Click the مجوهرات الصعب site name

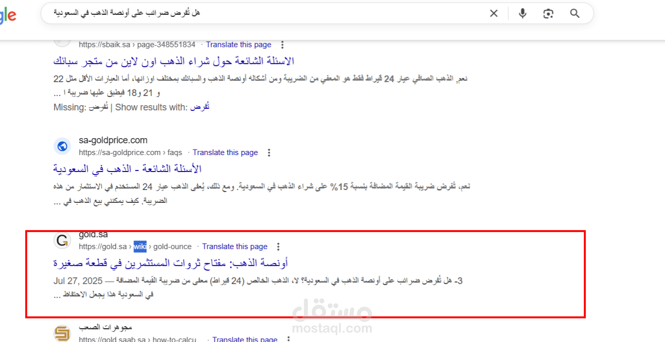point(106,327)
